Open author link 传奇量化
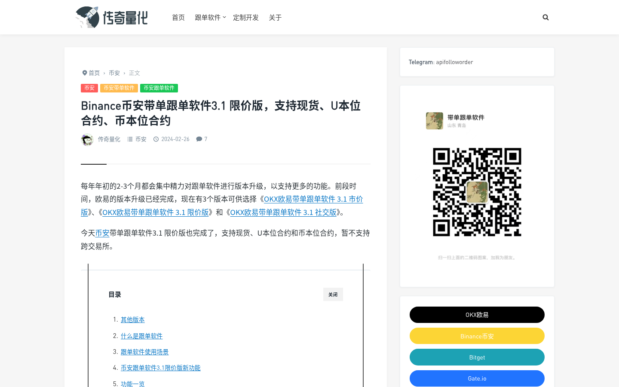 [109, 139]
